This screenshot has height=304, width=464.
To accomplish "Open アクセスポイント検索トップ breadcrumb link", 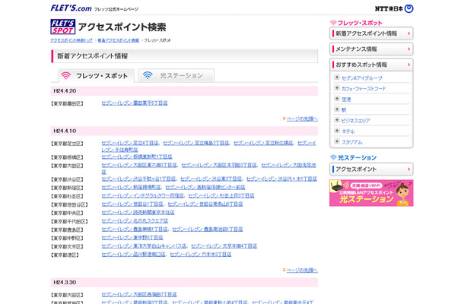I will point(72,40).
